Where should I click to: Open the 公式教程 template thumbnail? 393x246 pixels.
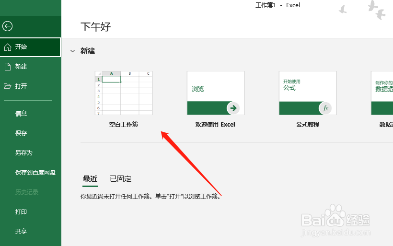point(308,93)
